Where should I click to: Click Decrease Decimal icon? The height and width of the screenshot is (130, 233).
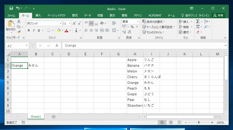[x=130, y=32]
